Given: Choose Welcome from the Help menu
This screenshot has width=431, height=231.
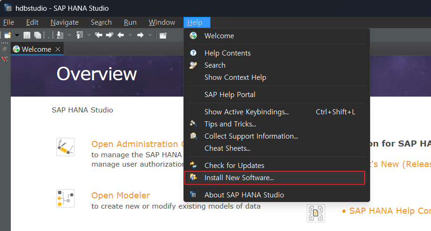Looking at the screenshot, I should (277, 35).
